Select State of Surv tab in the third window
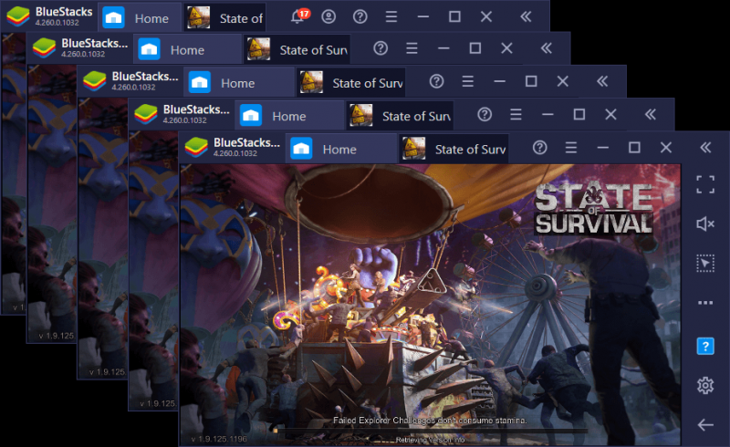The height and width of the screenshot is (447, 730). point(350,82)
